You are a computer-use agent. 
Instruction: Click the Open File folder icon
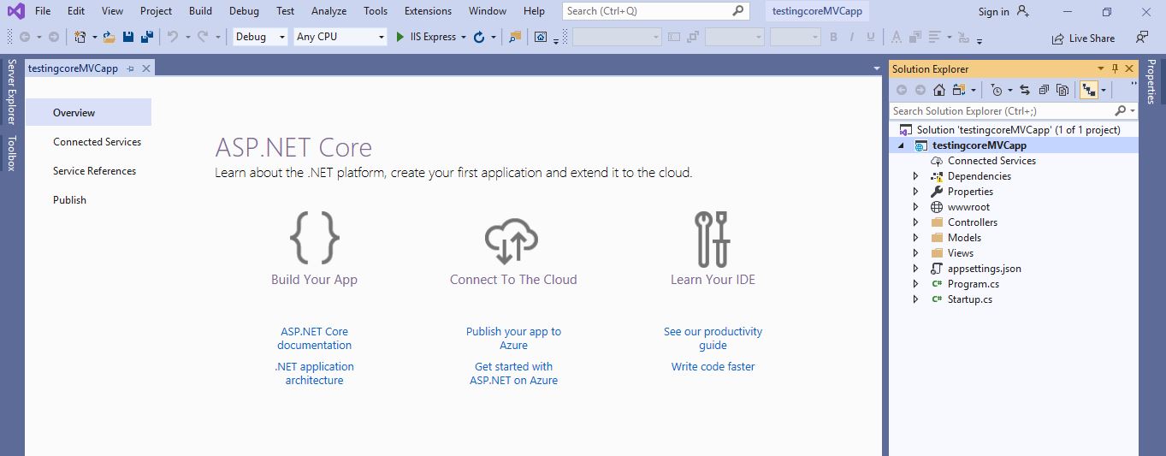pyautogui.click(x=109, y=37)
